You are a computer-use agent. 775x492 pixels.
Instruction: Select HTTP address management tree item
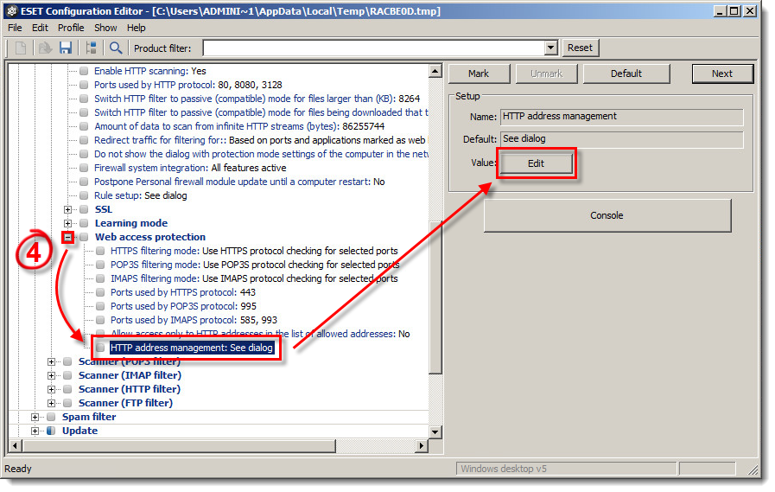tap(191, 348)
